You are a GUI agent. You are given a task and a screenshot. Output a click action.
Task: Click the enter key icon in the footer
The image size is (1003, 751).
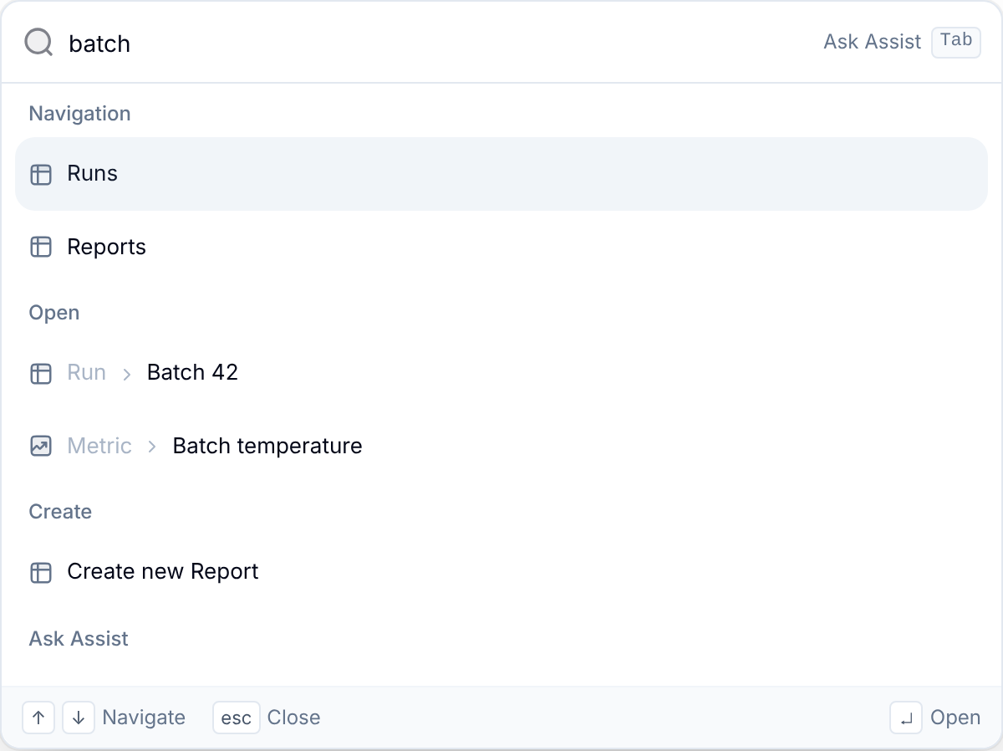point(906,718)
